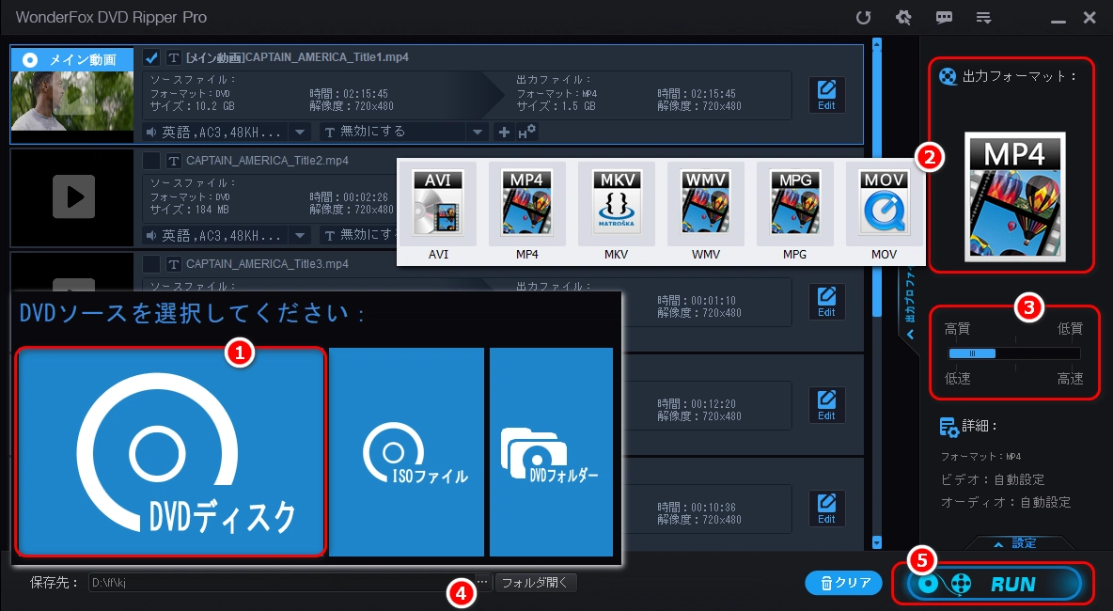Click Edit icon for 00:12:20 title
The height and width of the screenshot is (611, 1113).
[827, 405]
